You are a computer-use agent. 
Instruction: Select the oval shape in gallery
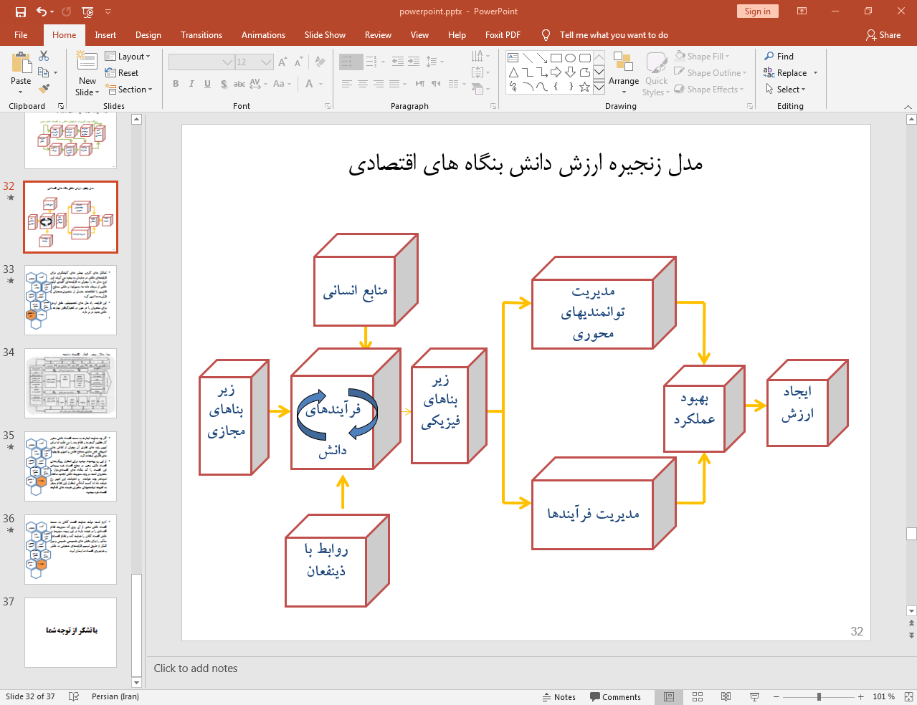pos(571,58)
